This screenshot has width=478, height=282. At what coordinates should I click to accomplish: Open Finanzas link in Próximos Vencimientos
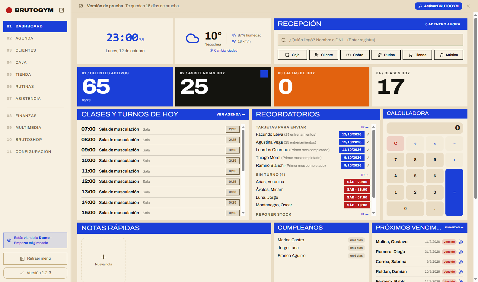454,227
